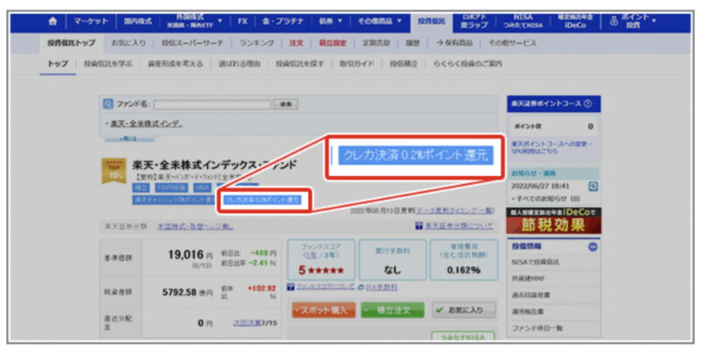Open ファンド休日一覧 sidebar link

[x=537, y=328]
